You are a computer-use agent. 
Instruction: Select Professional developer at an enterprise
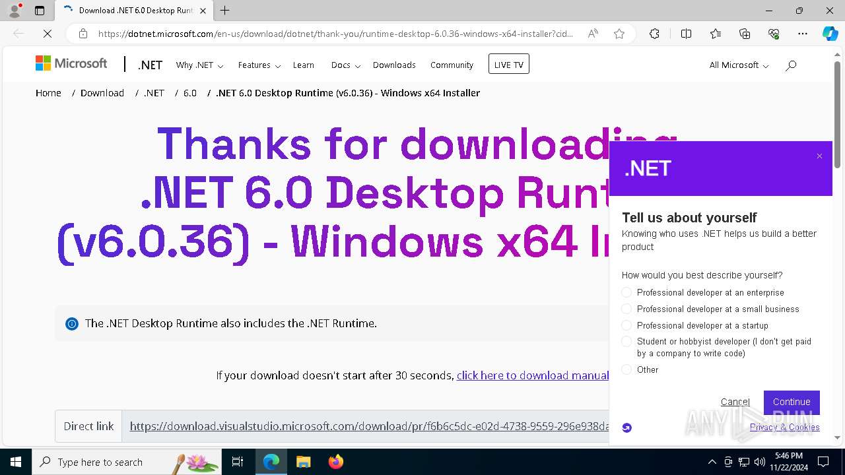(626, 292)
